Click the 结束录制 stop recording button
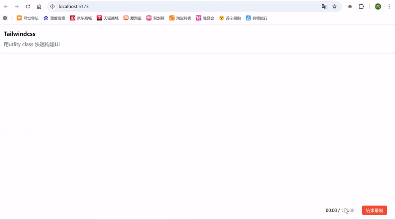Screen dimensions: 395x220 tap(374, 211)
